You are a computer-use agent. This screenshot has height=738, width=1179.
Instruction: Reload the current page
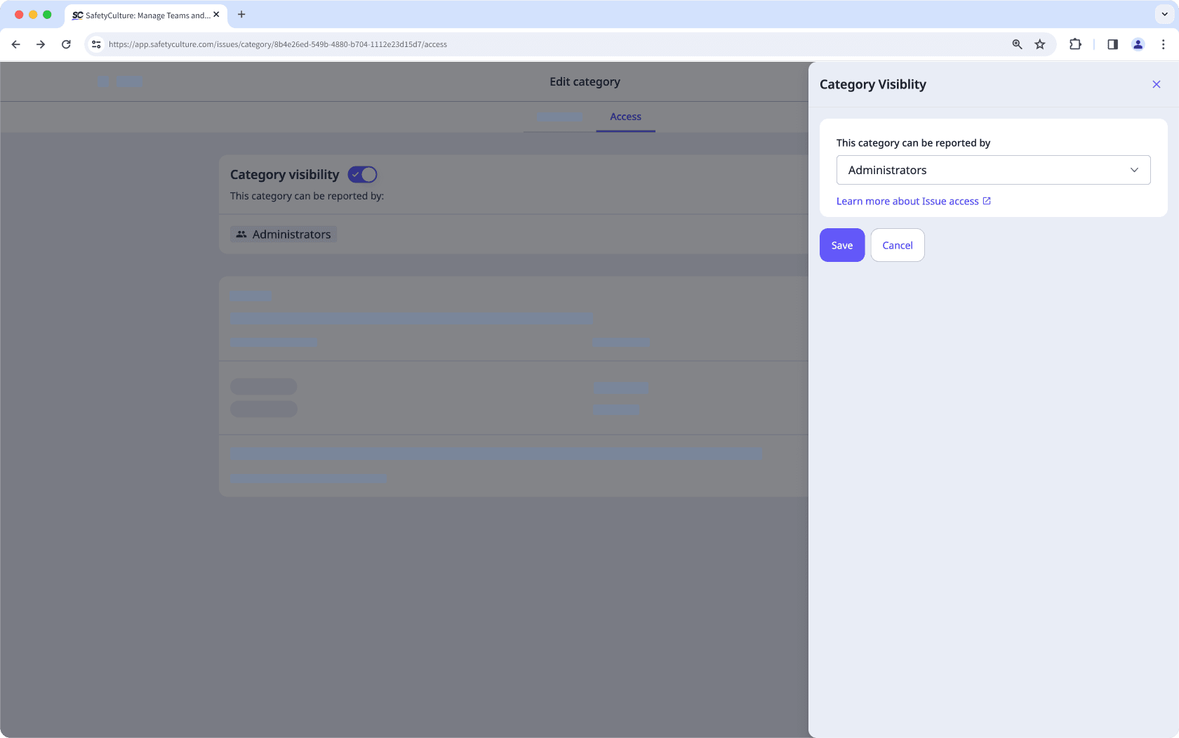click(x=66, y=44)
